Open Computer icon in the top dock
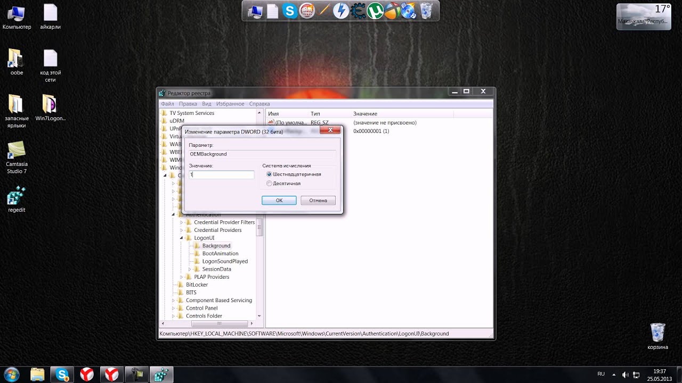Viewport: 682px width, 383px height. click(256, 11)
